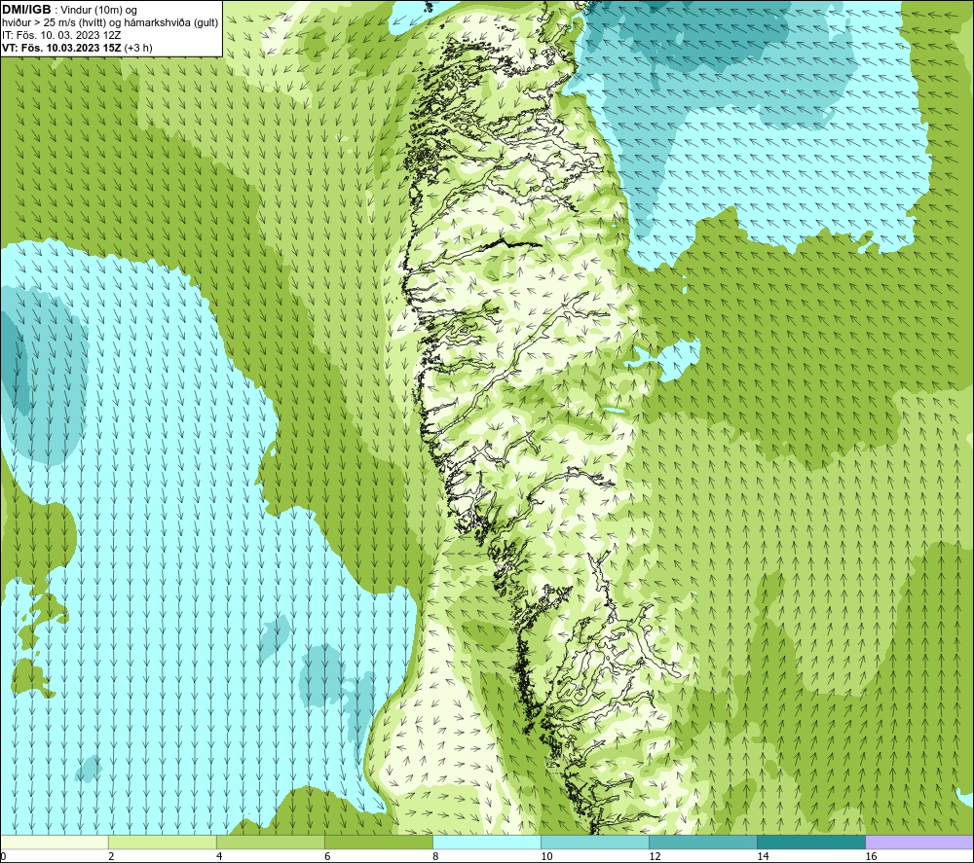The height and width of the screenshot is (863, 974).
Task: Click the dark teal 14–16 m/s legend swatch
Action: [x=811, y=842]
